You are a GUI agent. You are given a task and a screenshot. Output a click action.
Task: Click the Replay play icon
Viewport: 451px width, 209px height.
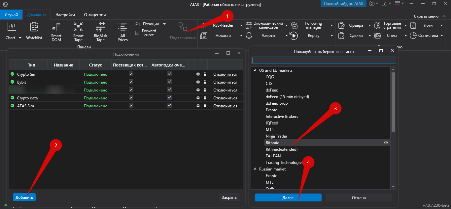[x=294, y=35]
